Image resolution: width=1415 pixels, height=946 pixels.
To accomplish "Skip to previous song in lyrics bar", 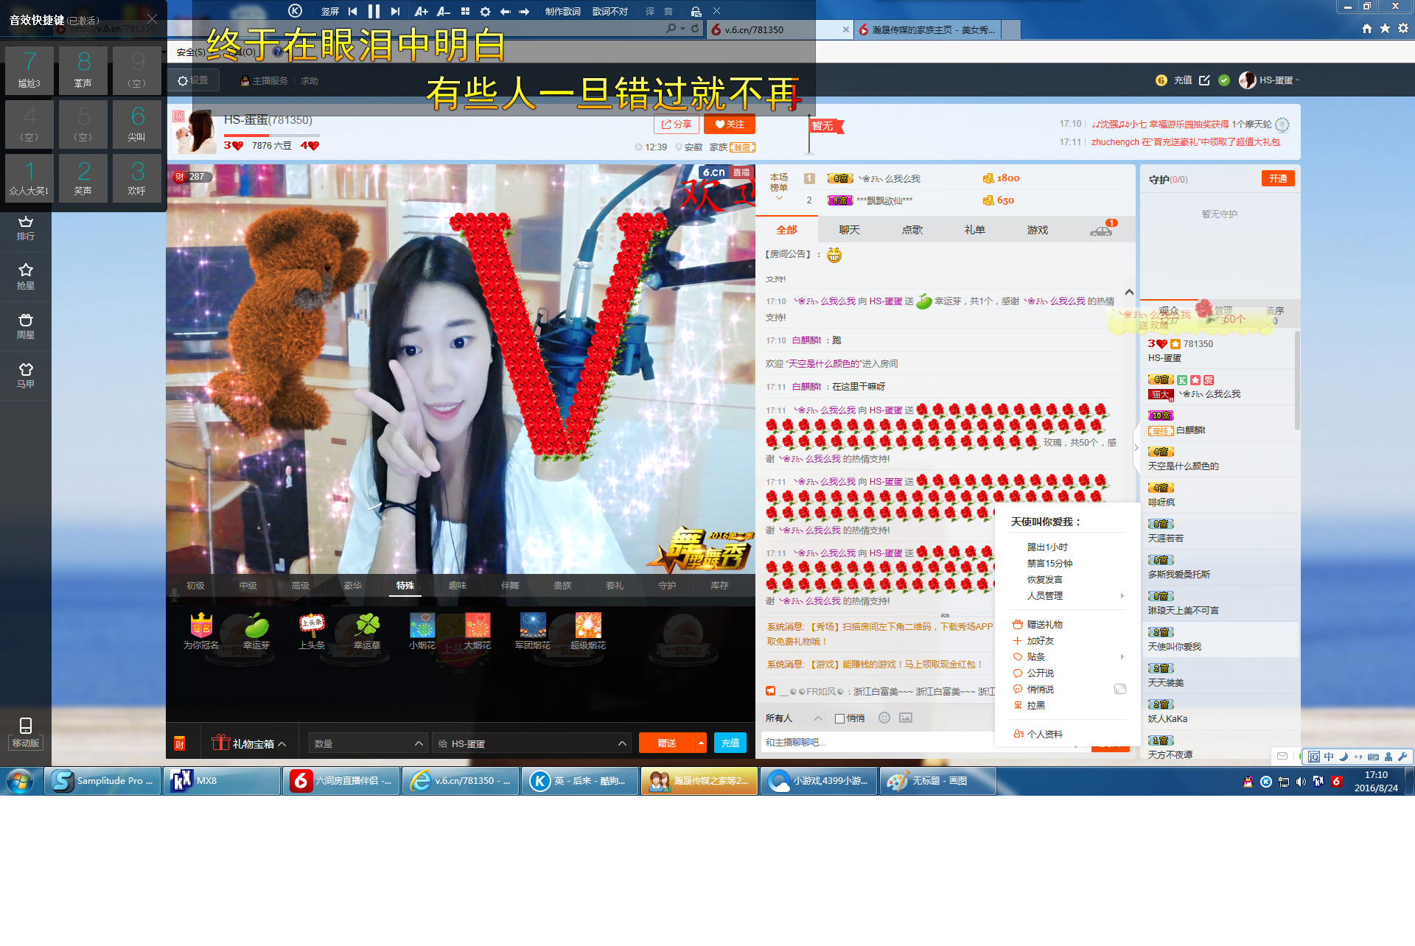I will (353, 11).
